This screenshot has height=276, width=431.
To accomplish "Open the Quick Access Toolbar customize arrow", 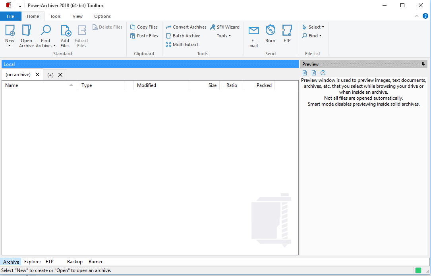I will tap(20, 6).
